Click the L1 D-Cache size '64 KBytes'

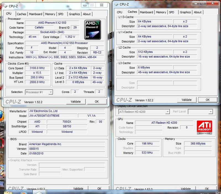(155, 21)
